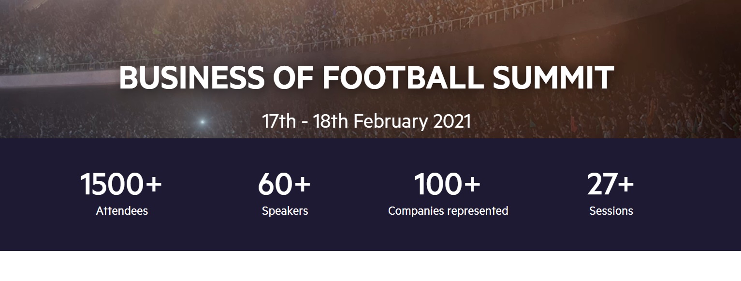Click the "Companies represented" label
Viewport: 741px width, 281px height.
tap(448, 211)
